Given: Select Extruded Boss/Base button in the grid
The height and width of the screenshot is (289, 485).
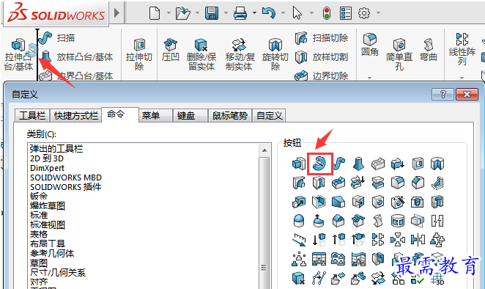Looking at the screenshot, I should [x=299, y=164].
